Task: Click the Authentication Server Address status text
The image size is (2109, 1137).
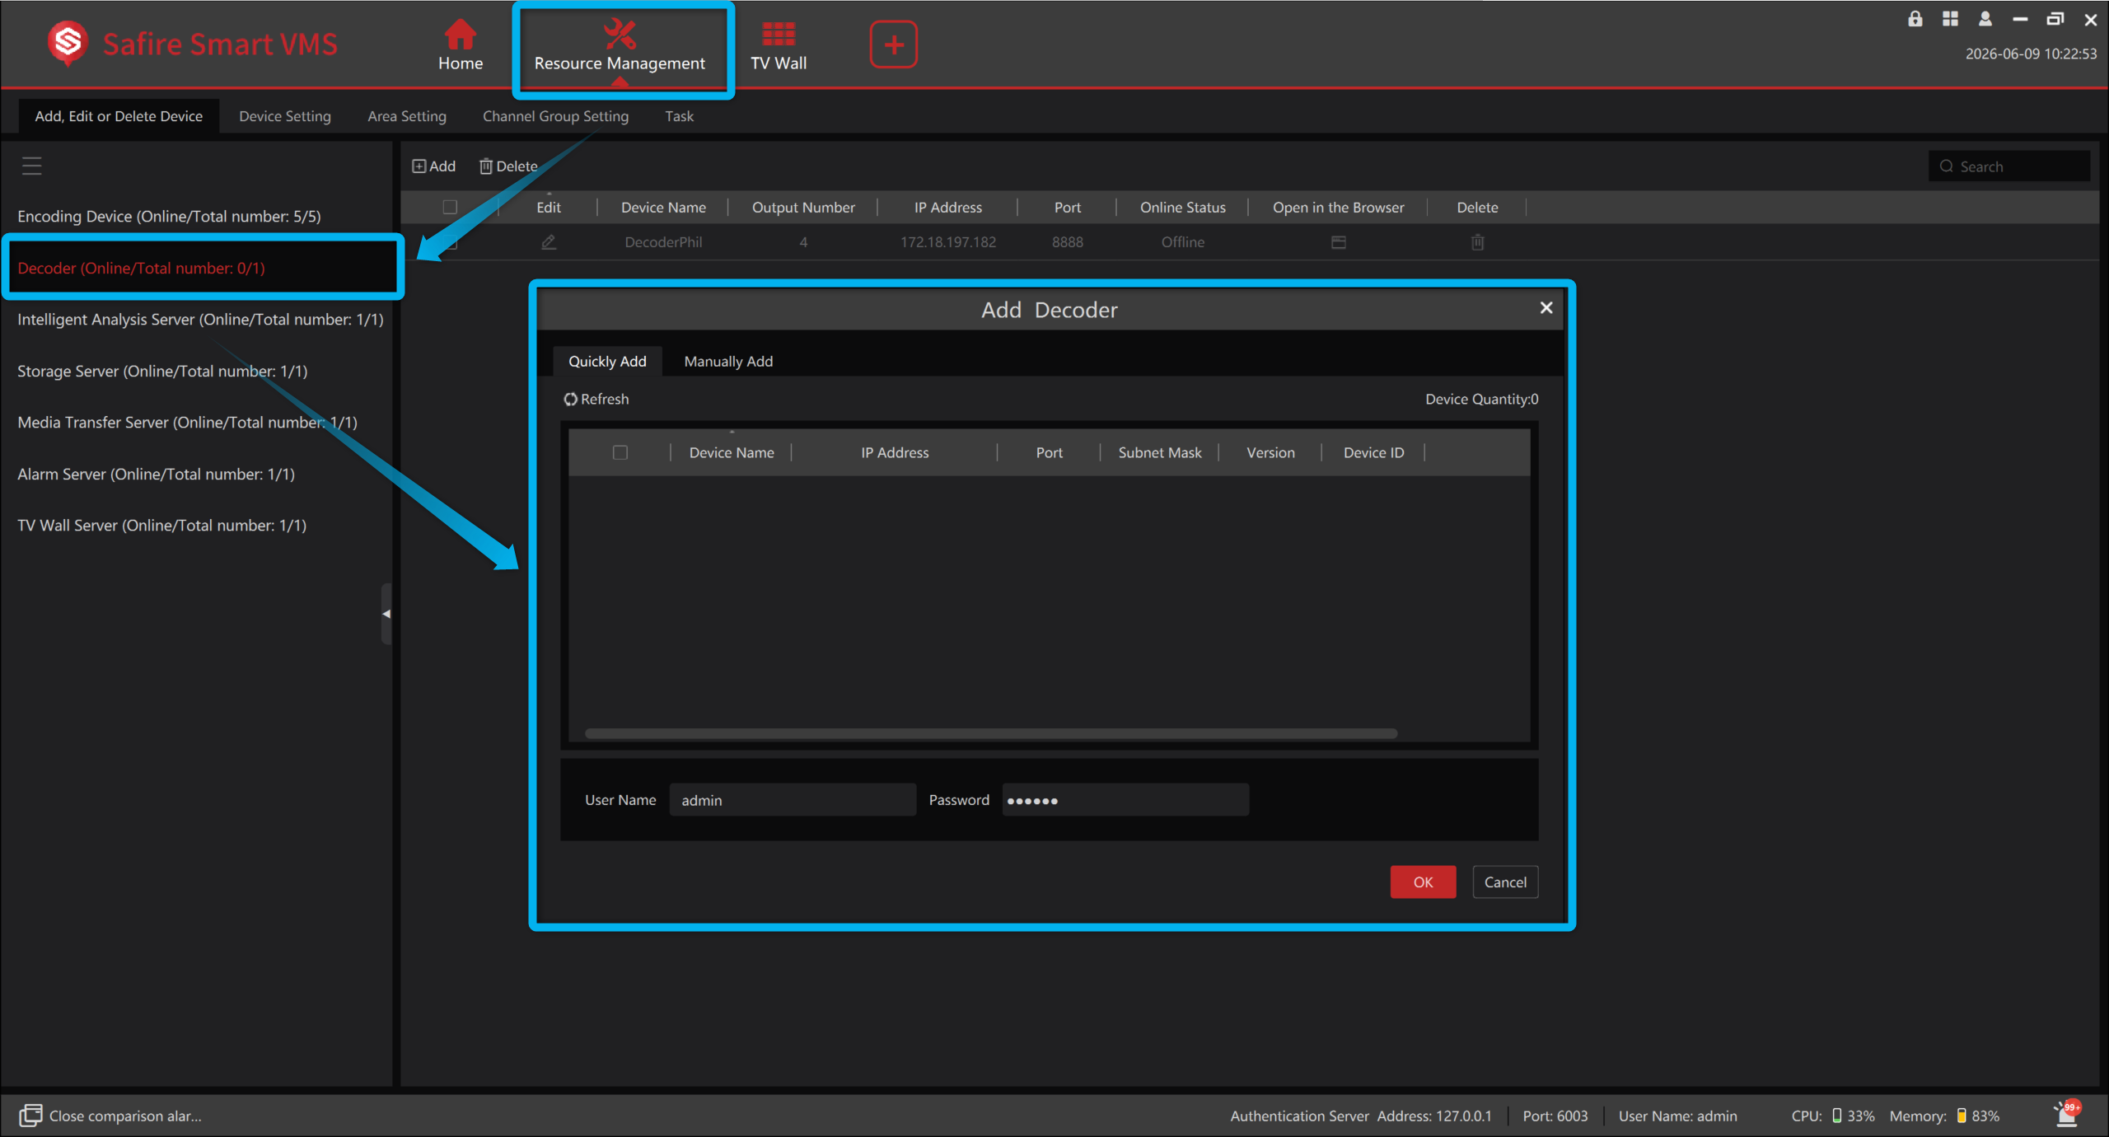Action: pyautogui.click(x=1360, y=1116)
